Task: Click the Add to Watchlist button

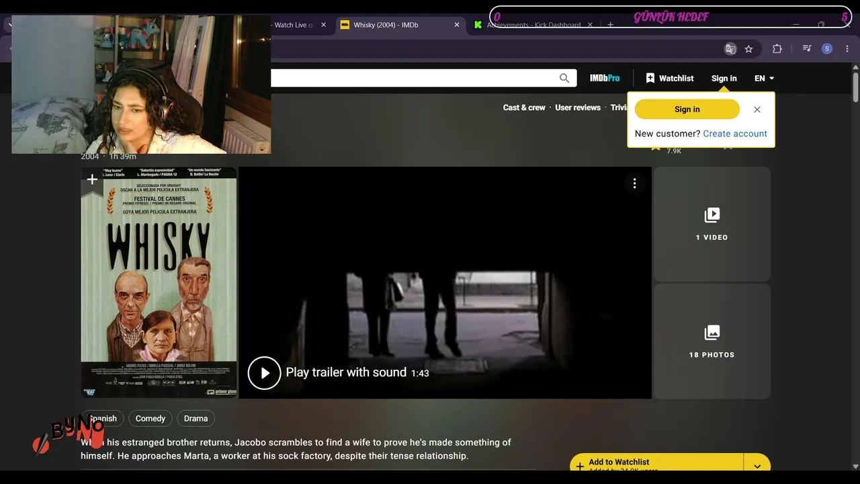Action: pyautogui.click(x=656, y=464)
